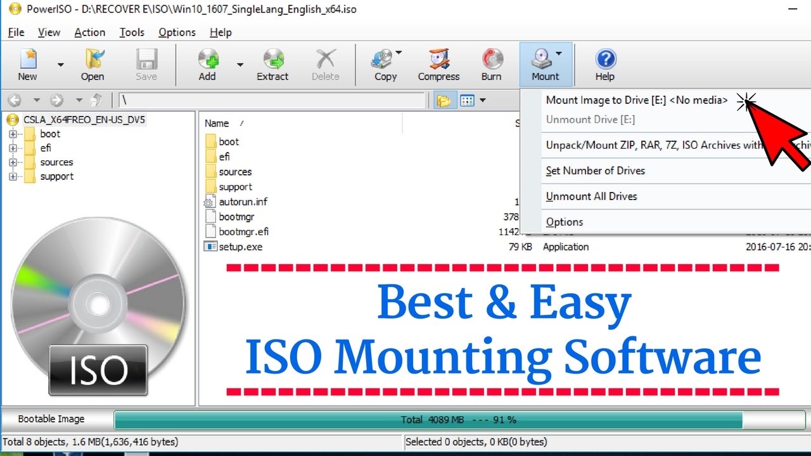Viewport: 811px width, 456px height.
Task: Toggle the folder tree pane icon
Action: coord(444,100)
